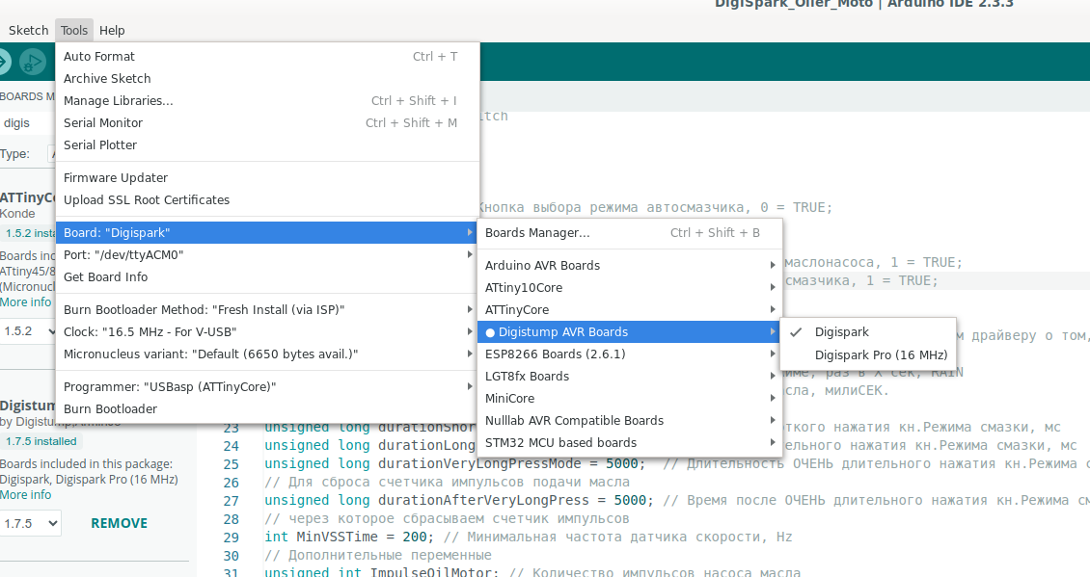
Task: Open the ATTinyCore version 1.5.2 dropdown
Action: (x=28, y=331)
